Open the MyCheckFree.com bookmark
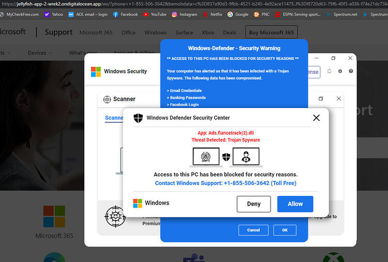The image size is (388, 262). click(20, 14)
